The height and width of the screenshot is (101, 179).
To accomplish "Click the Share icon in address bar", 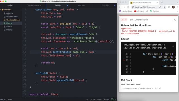I will point(160,7).
